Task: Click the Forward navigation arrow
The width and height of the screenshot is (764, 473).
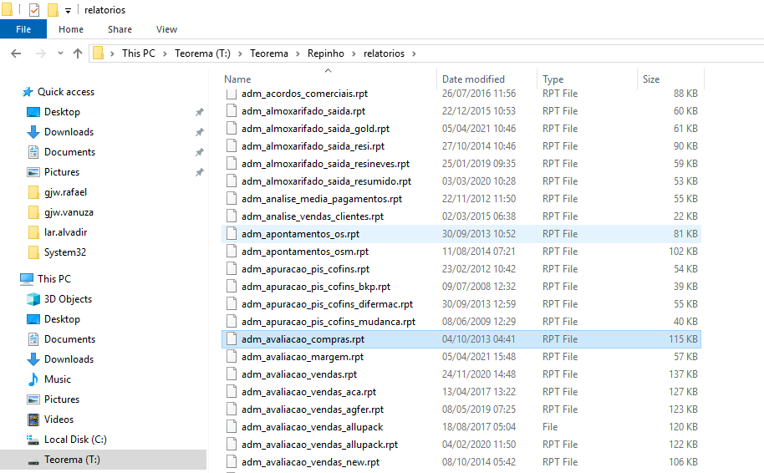Action: point(41,53)
